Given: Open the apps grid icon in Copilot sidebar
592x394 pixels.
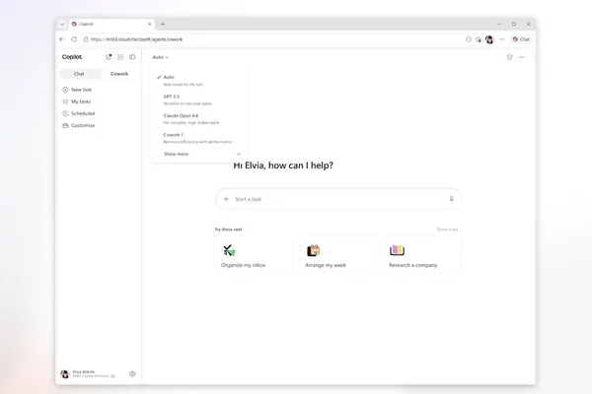Looking at the screenshot, I should [x=120, y=57].
